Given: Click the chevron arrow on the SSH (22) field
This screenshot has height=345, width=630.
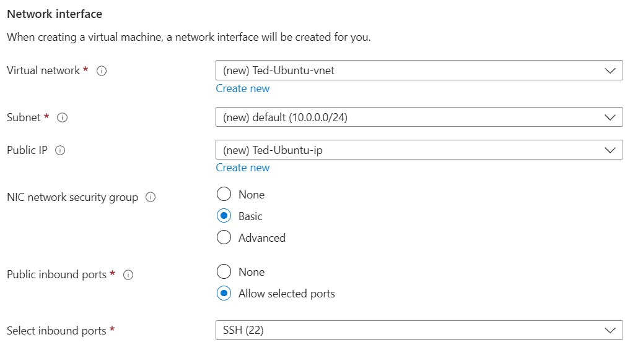Looking at the screenshot, I should [x=609, y=331].
